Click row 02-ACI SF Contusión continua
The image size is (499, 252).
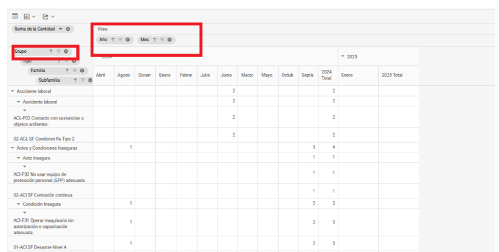[43, 195]
